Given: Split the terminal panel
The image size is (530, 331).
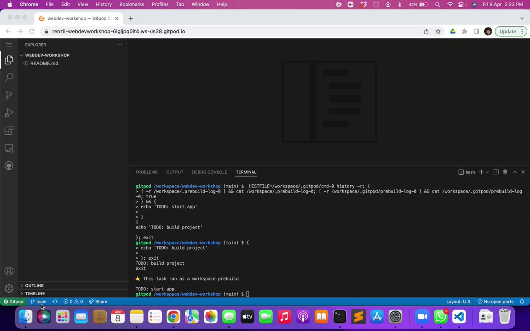Looking at the screenshot, I should (496, 172).
